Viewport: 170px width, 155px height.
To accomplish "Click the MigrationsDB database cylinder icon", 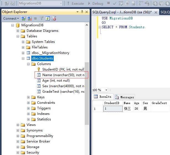I will [x=17, y=25].
